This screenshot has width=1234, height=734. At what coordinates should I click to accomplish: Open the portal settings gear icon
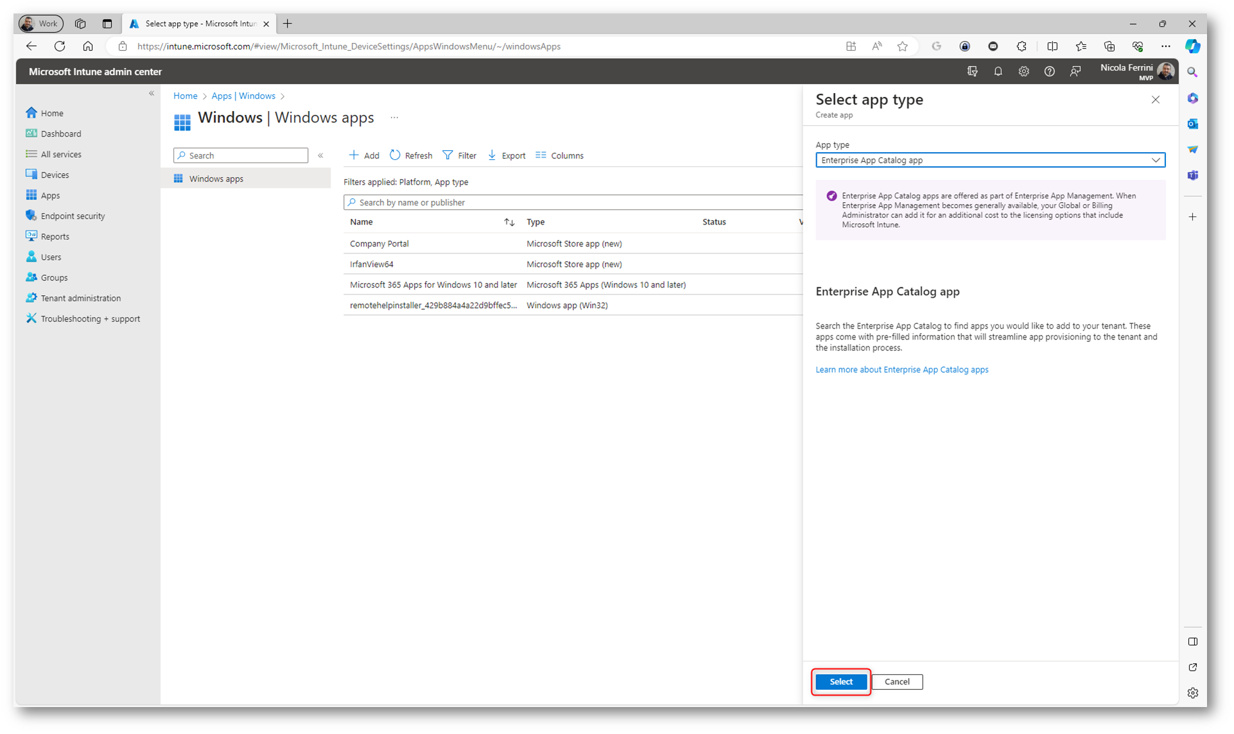[1023, 72]
